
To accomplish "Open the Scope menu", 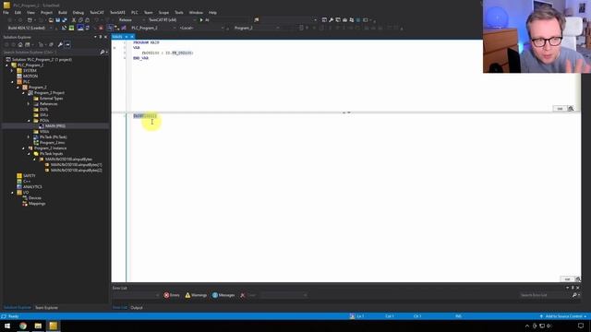I will 163,12.
